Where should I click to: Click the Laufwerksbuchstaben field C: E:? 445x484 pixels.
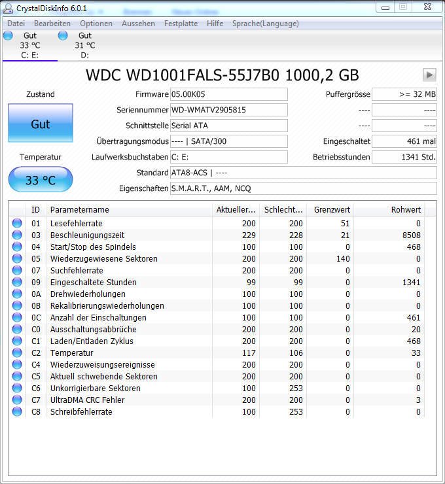tap(229, 157)
